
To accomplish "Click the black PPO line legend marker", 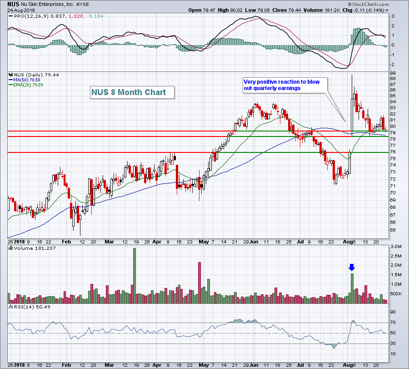I will pos(11,16).
